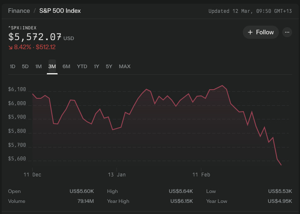Click the $5,900 y-axis label
This screenshot has height=214, width=300.
[17, 117]
